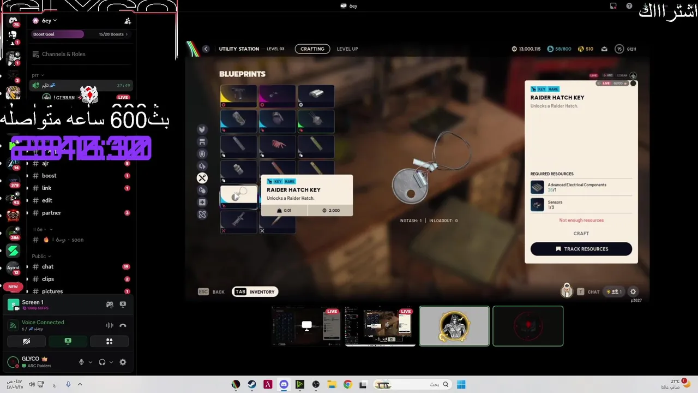Collapse the prr category

pos(38,75)
